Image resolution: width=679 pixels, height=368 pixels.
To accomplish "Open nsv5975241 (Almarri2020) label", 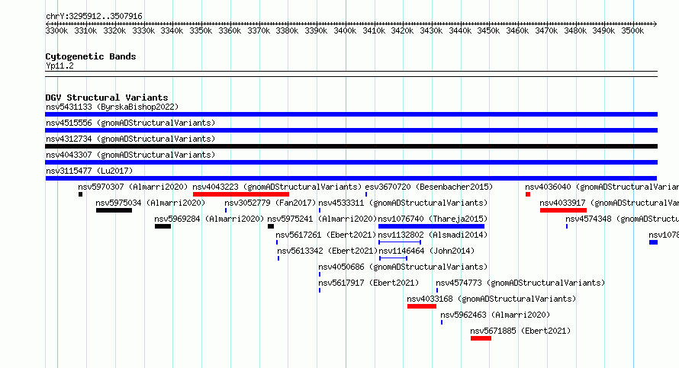I will point(322,219).
